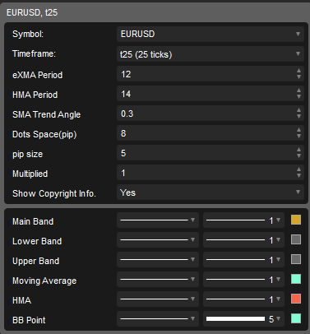Open BB Point line style dropdown
Image resolution: width=310 pixels, height=334 pixels.
[158, 318]
